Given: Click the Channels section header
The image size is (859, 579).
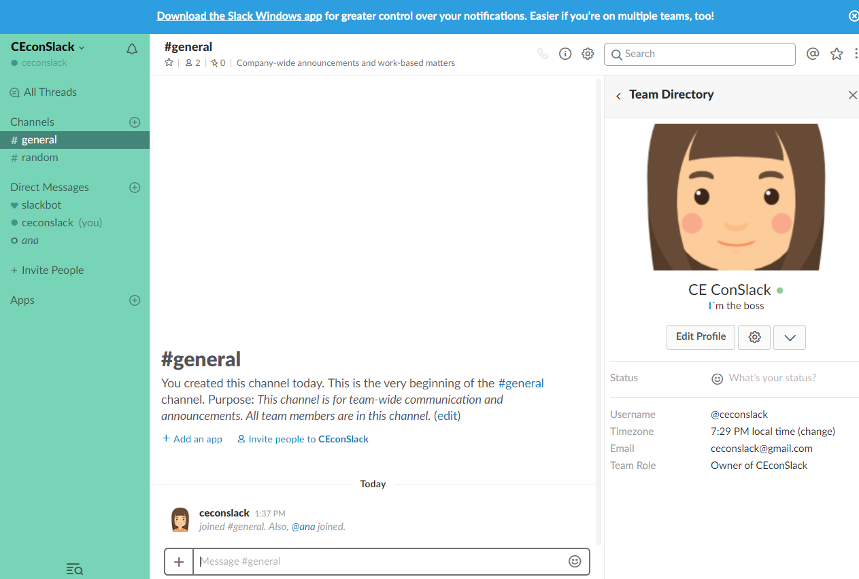Looking at the screenshot, I should click(32, 122).
